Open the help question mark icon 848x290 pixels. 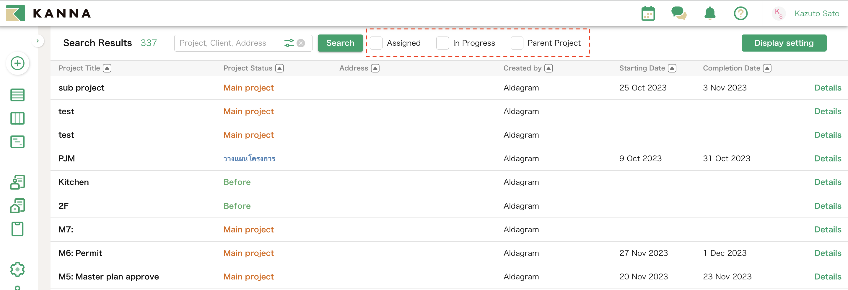tap(741, 13)
